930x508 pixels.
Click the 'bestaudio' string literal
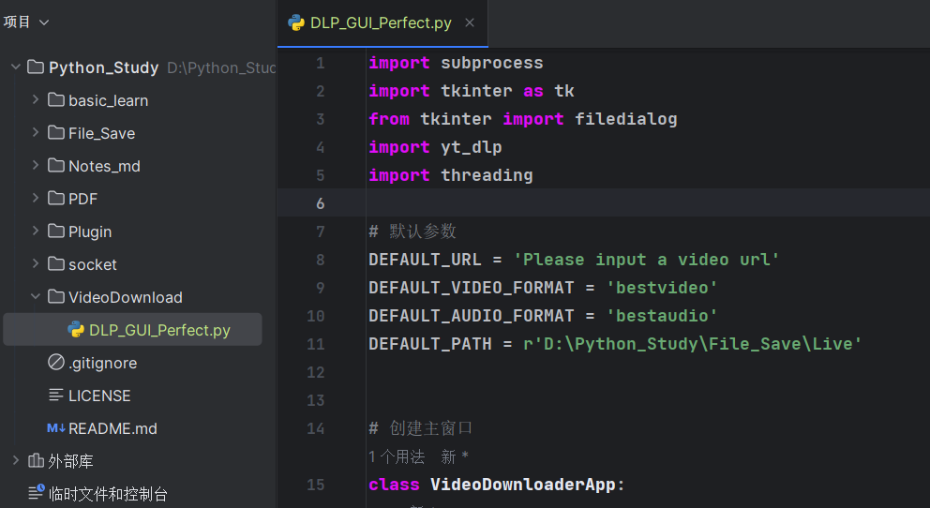pyautogui.click(x=662, y=315)
